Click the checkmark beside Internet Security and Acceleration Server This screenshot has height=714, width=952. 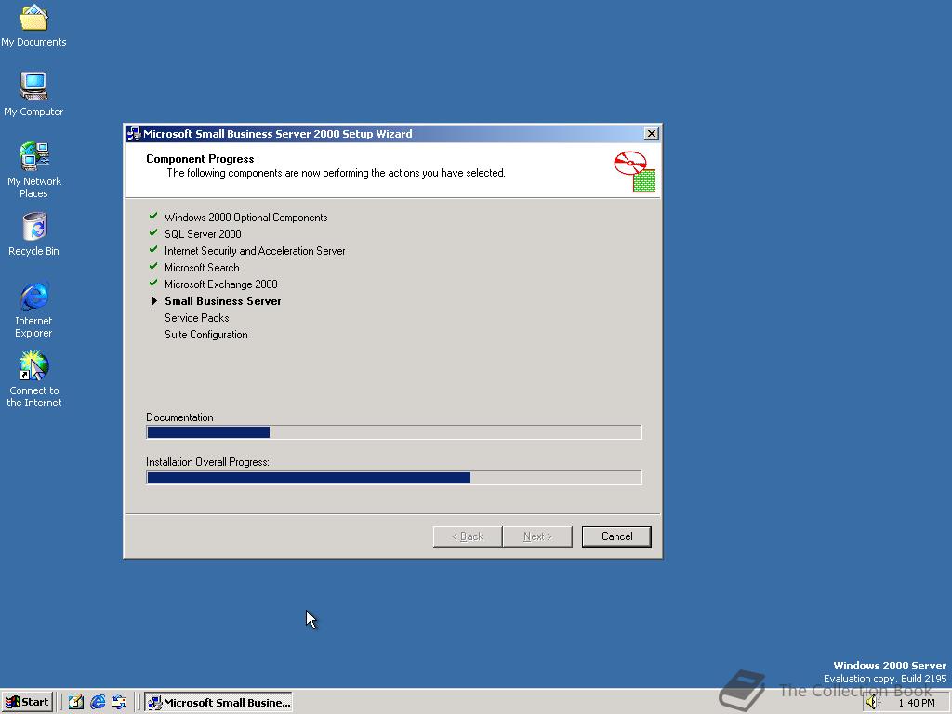click(153, 249)
